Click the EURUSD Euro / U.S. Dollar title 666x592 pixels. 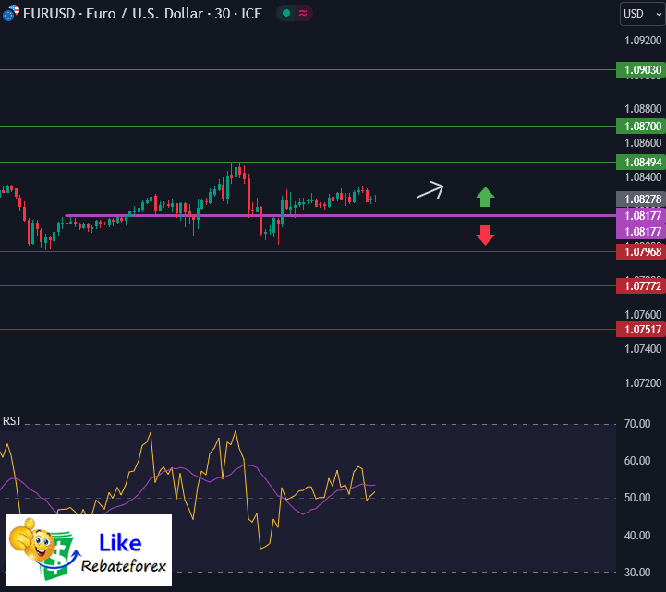(142, 14)
